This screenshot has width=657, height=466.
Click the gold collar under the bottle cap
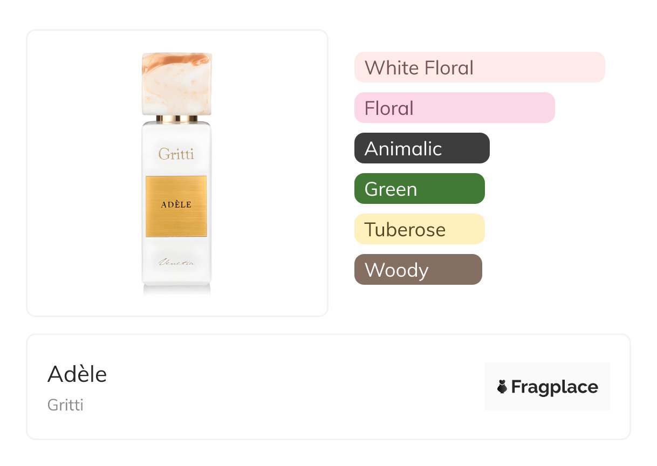tap(176, 119)
